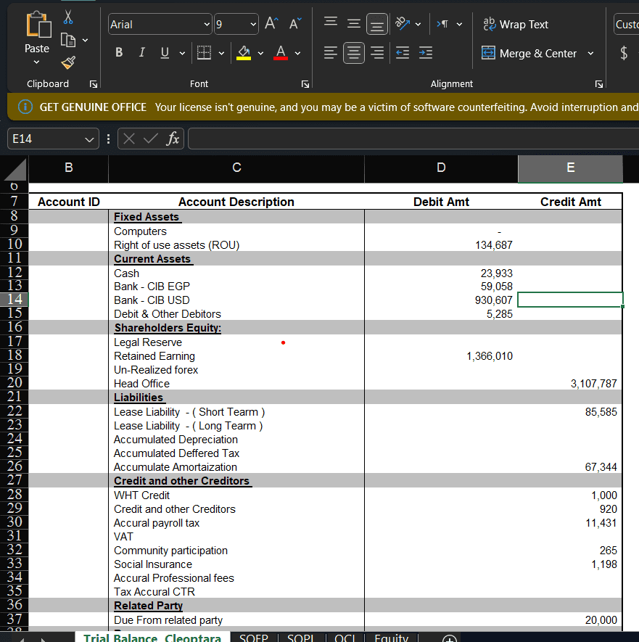Toggle Wrap Text on selected cell
The width and height of the screenshot is (639, 642).
pos(515,24)
